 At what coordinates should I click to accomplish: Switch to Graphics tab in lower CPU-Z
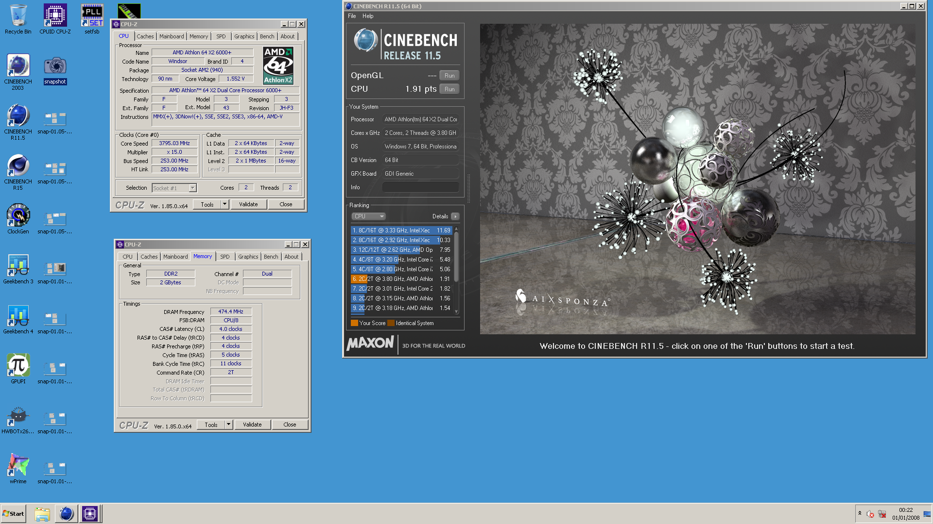pyautogui.click(x=248, y=257)
